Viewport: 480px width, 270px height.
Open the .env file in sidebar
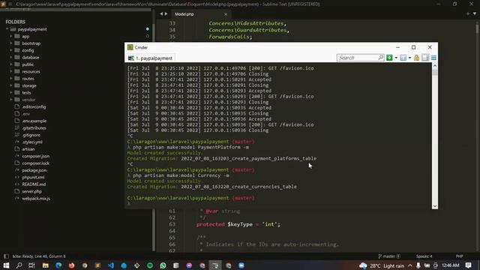click(x=26, y=114)
